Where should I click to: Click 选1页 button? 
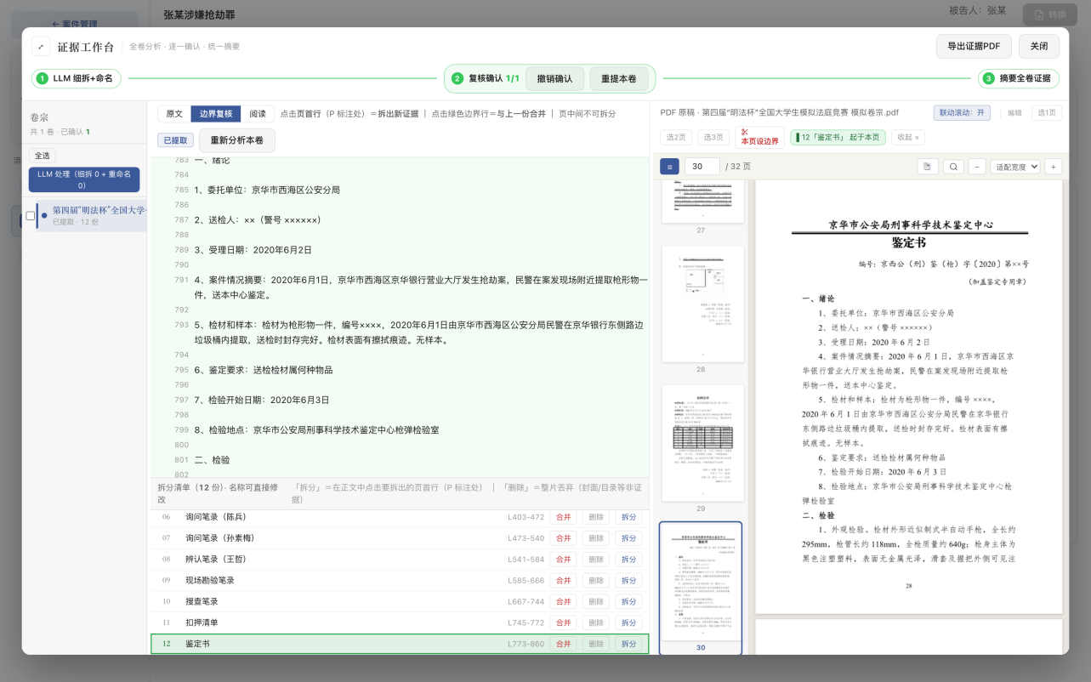point(1047,112)
